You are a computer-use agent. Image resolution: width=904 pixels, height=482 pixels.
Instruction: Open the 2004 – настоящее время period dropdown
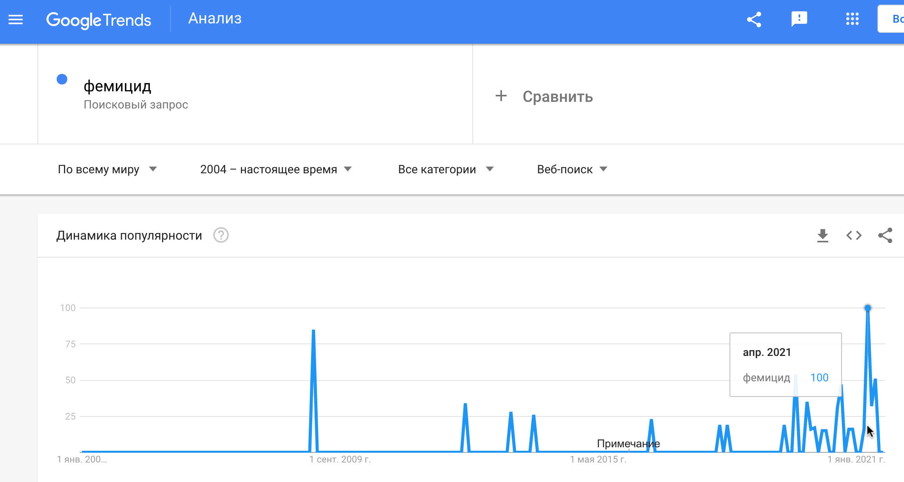[x=276, y=169]
